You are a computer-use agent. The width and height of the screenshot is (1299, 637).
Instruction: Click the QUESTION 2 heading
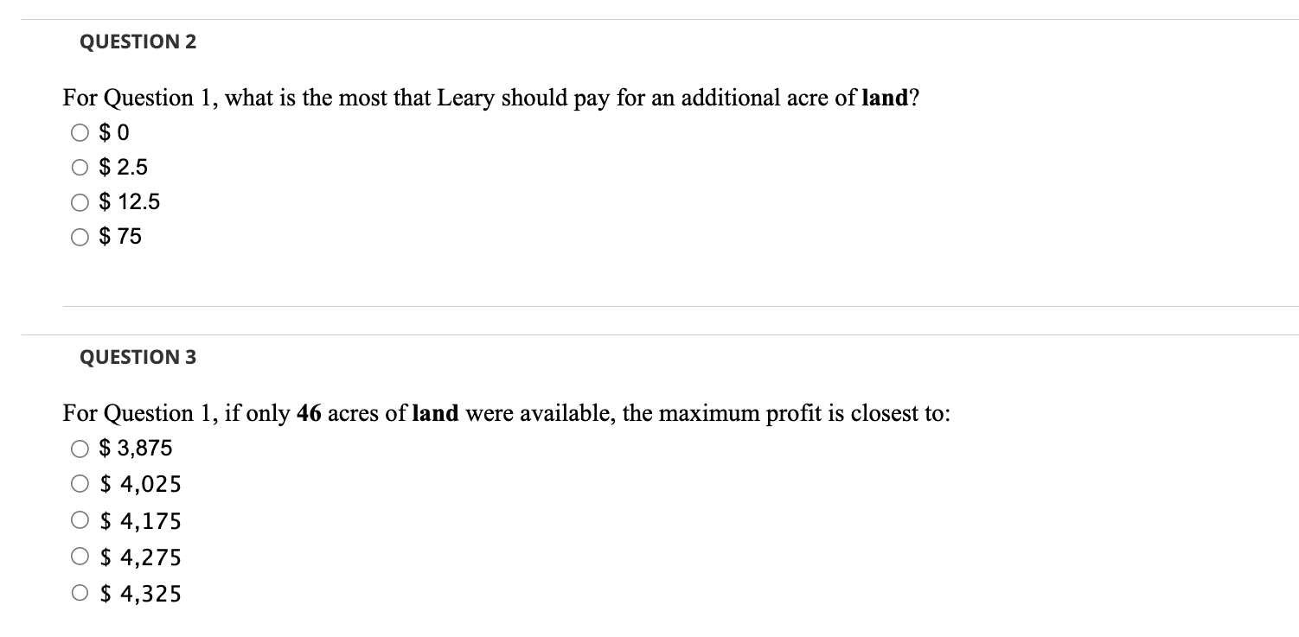coord(138,41)
